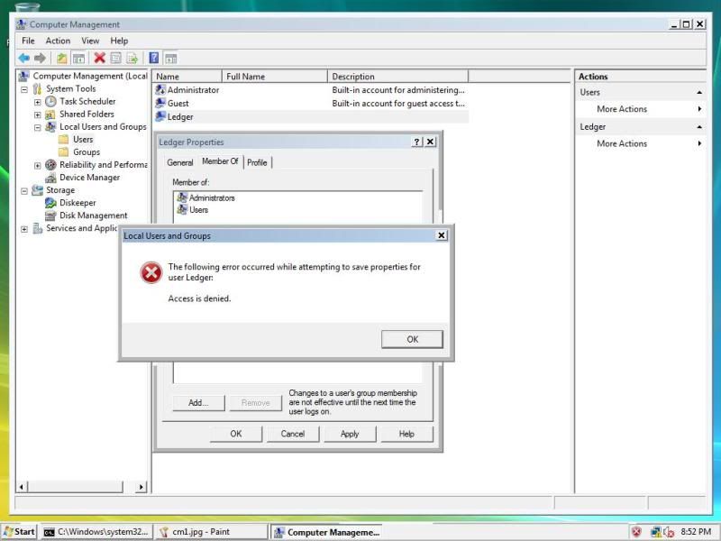Open More Actions under Users section
This screenshot has height=541, width=721.
click(622, 109)
